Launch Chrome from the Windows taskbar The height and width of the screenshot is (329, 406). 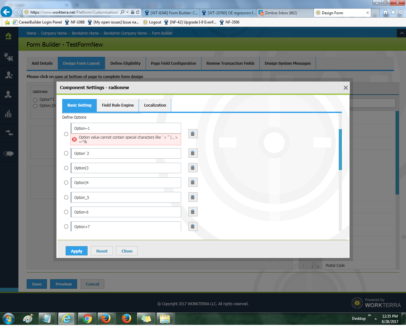87,319
